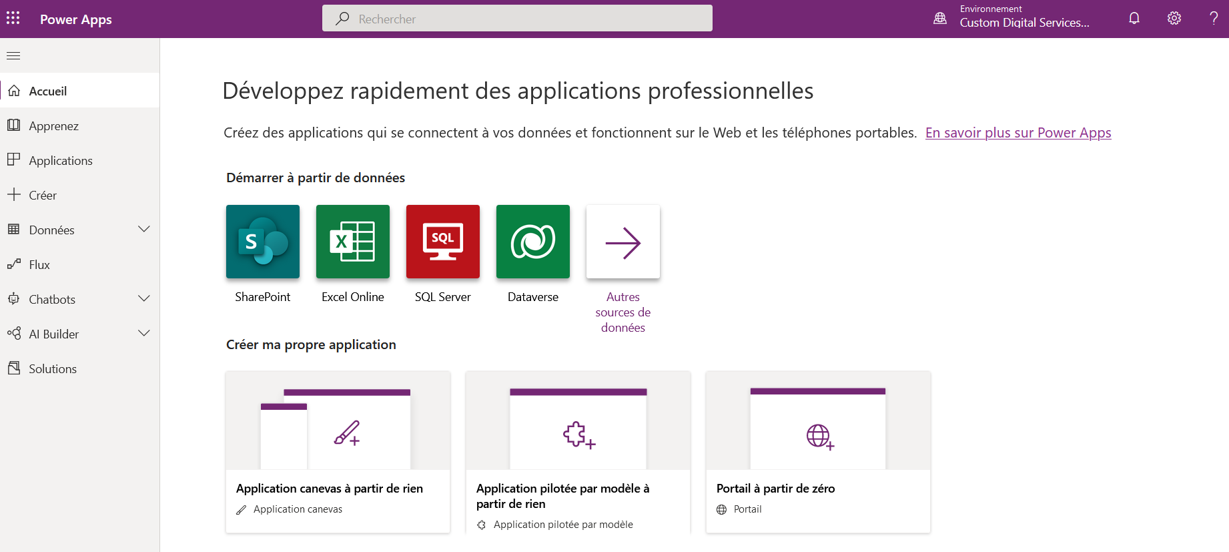Open the settings gear
The image size is (1229, 552).
click(1174, 18)
